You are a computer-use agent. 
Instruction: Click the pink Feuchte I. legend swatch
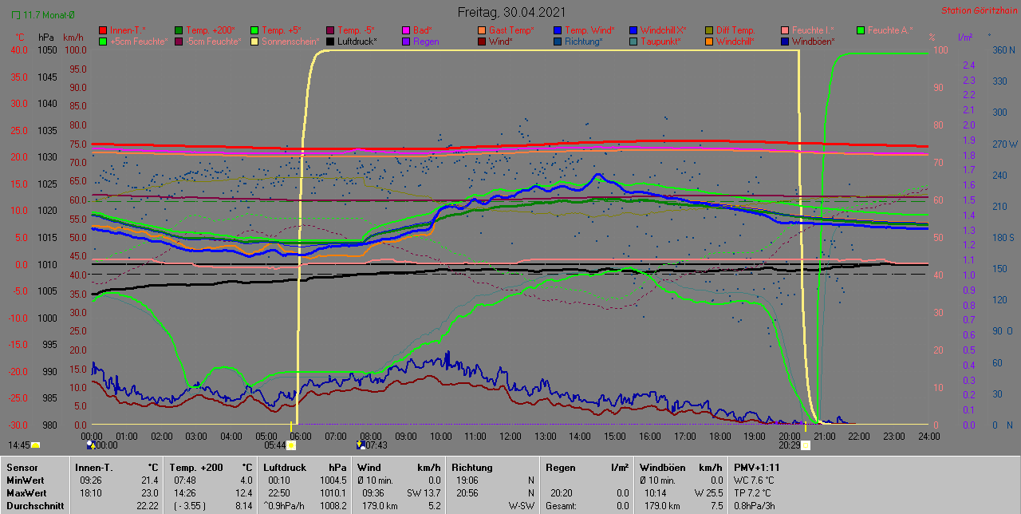(785, 30)
